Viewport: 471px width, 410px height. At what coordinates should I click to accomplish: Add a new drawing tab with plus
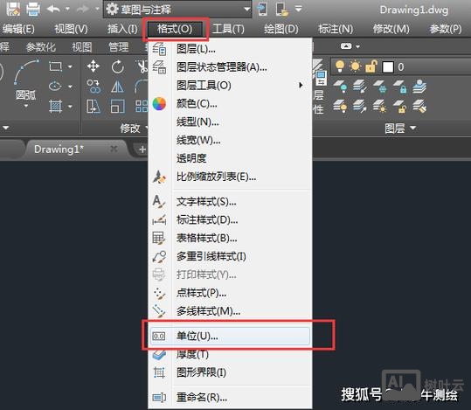click(142, 149)
